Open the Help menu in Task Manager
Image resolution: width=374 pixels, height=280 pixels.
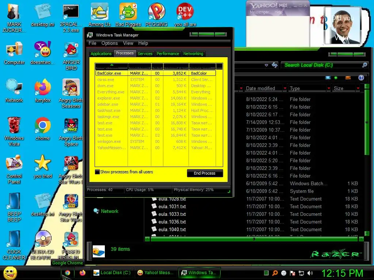[x=143, y=43]
